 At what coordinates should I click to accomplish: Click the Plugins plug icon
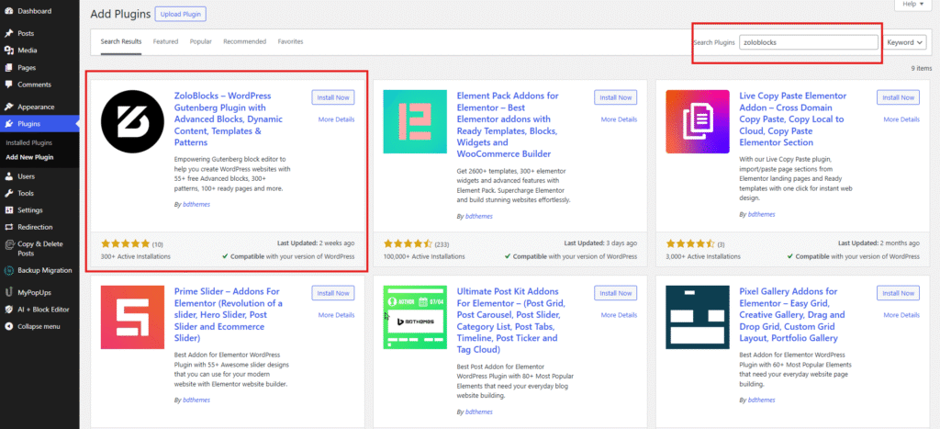(9, 124)
